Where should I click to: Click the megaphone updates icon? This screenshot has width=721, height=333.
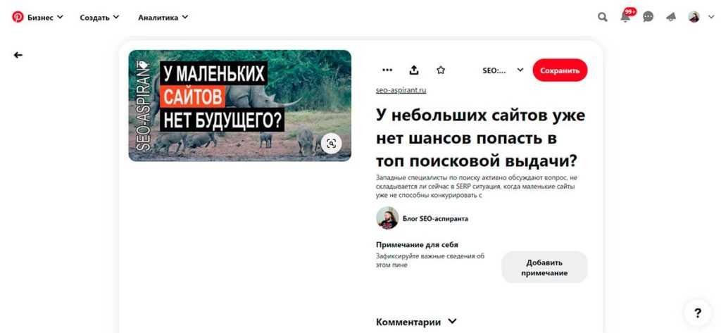click(671, 17)
